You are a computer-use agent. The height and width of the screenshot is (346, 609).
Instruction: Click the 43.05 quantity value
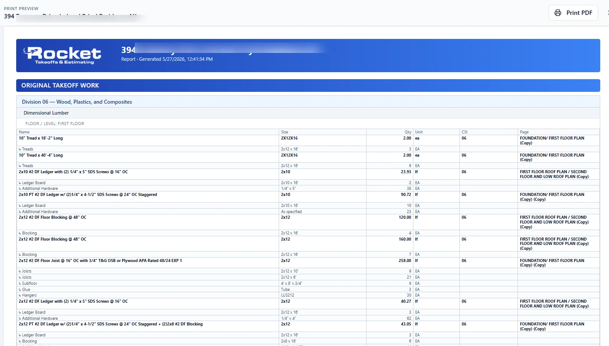click(x=406, y=324)
